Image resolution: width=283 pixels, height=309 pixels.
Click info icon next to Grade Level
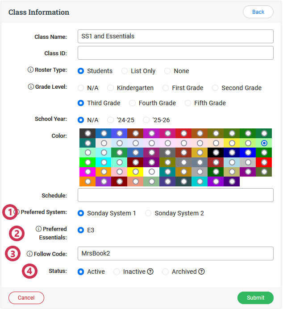tap(30, 87)
